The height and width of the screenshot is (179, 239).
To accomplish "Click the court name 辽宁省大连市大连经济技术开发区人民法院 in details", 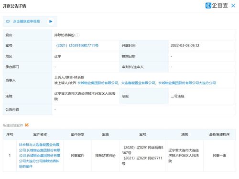I will point(85,96).
